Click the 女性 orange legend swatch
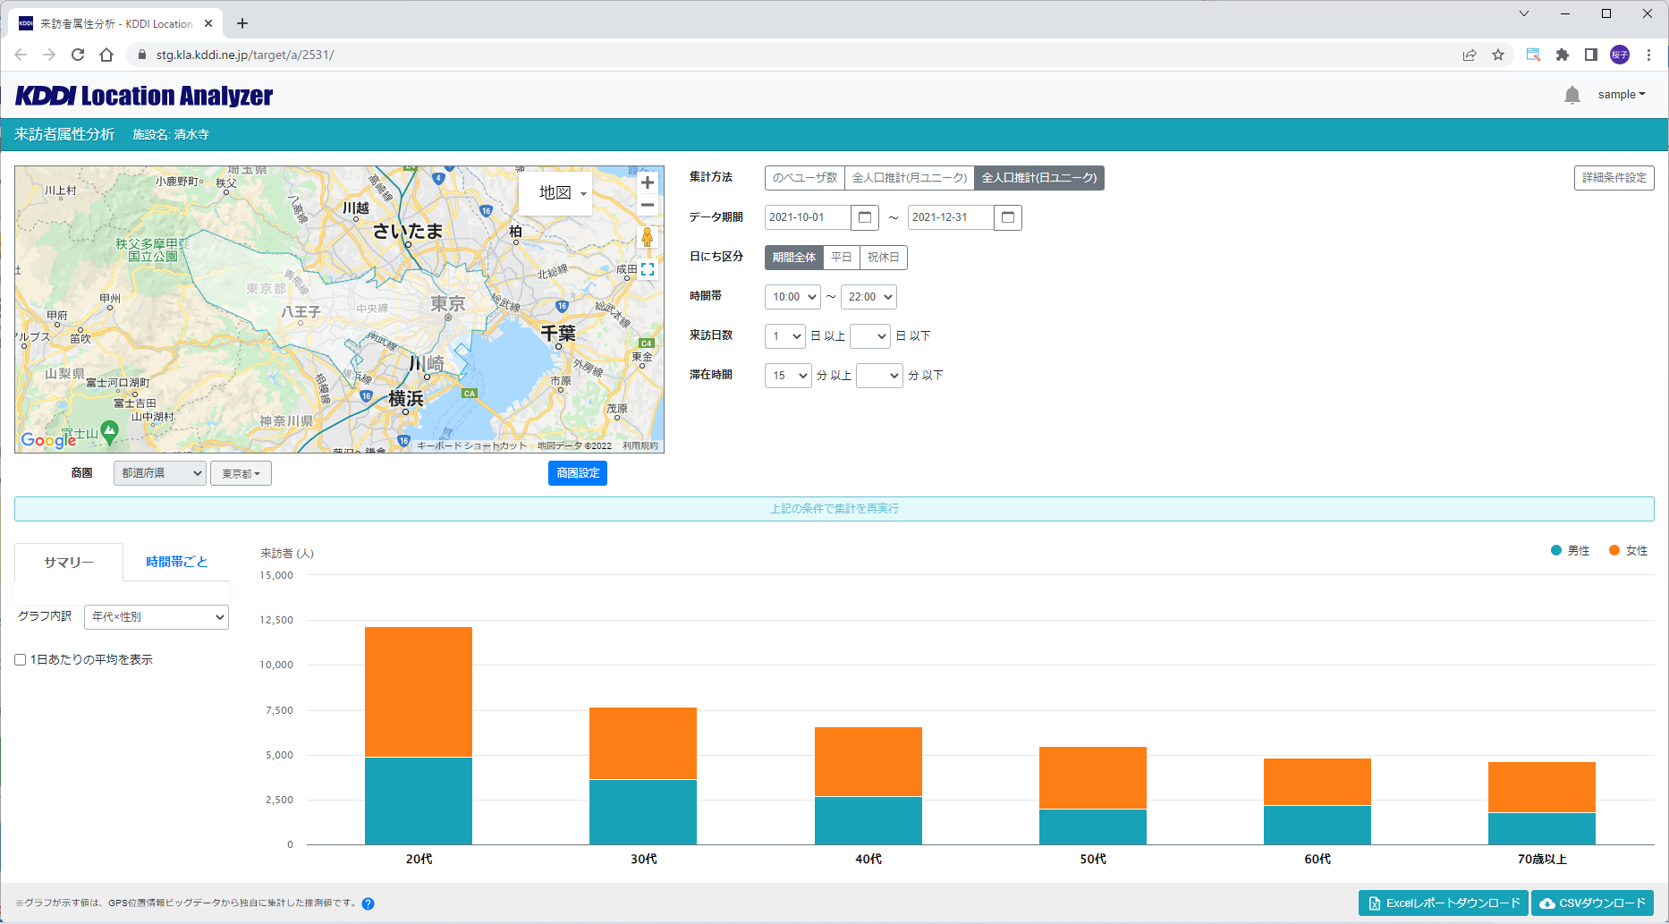The width and height of the screenshot is (1669, 924). 1614,551
